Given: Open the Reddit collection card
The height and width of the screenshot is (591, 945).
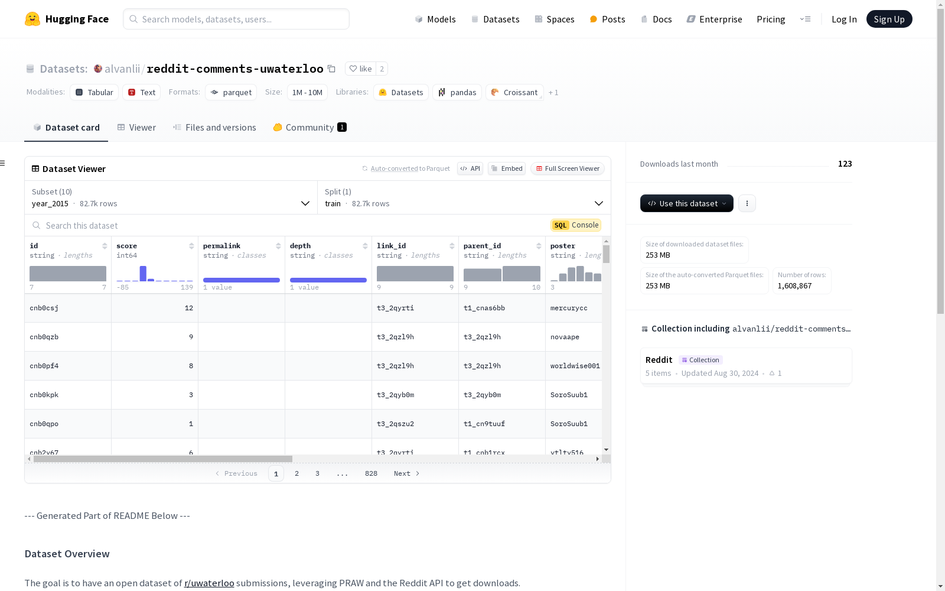Looking at the screenshot, I should point(746,366).
